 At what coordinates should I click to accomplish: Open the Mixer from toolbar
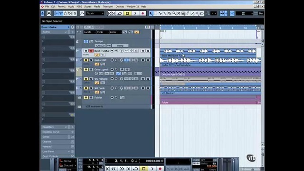pyautogui.click(x=75, y=13)
